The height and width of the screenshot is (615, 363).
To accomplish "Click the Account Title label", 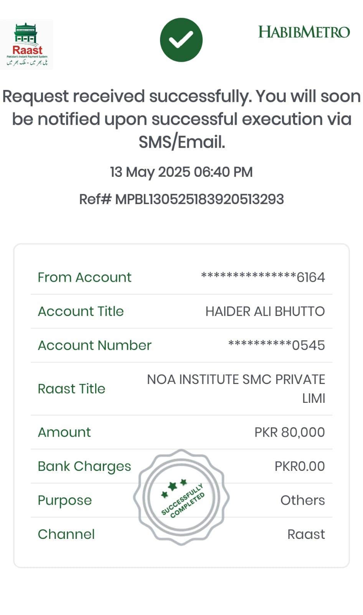I will coord(81,311).
